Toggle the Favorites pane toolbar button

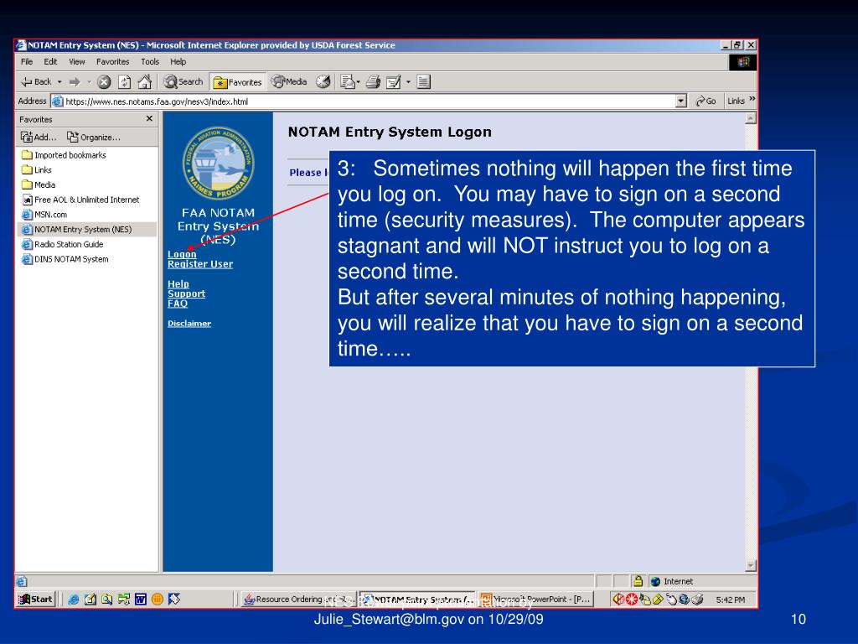238,82
